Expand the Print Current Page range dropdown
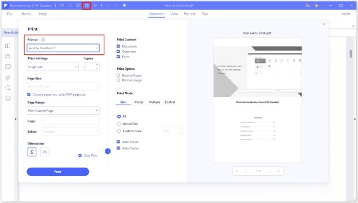This screenshot has width=358, height=203. [x=63, y=111]
